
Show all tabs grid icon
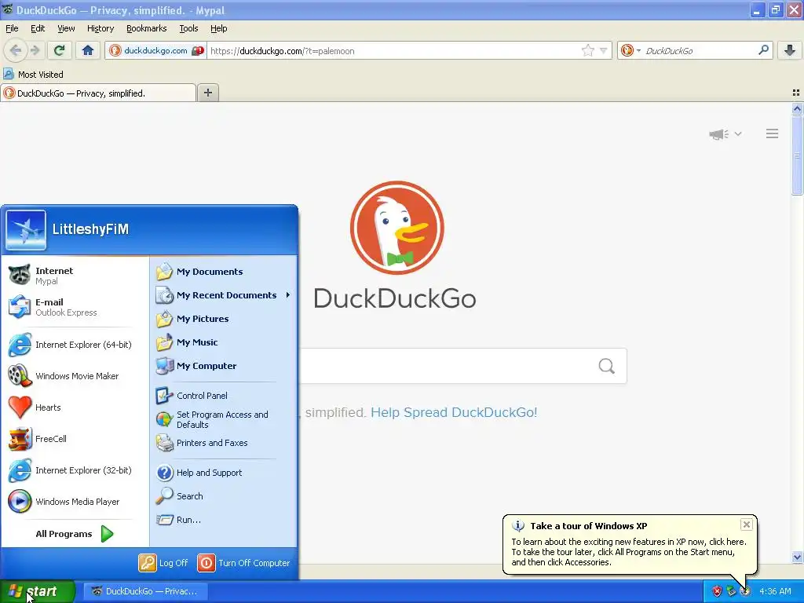coord(796,93)
